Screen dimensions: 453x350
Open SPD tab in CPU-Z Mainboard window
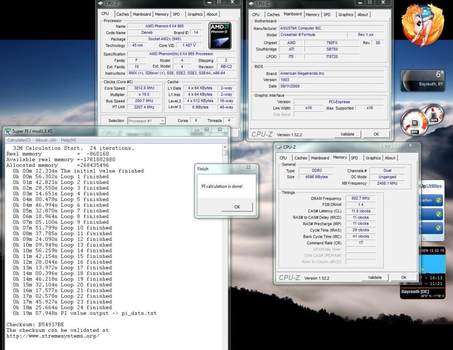pyautogui.click(x=327, y=15)
